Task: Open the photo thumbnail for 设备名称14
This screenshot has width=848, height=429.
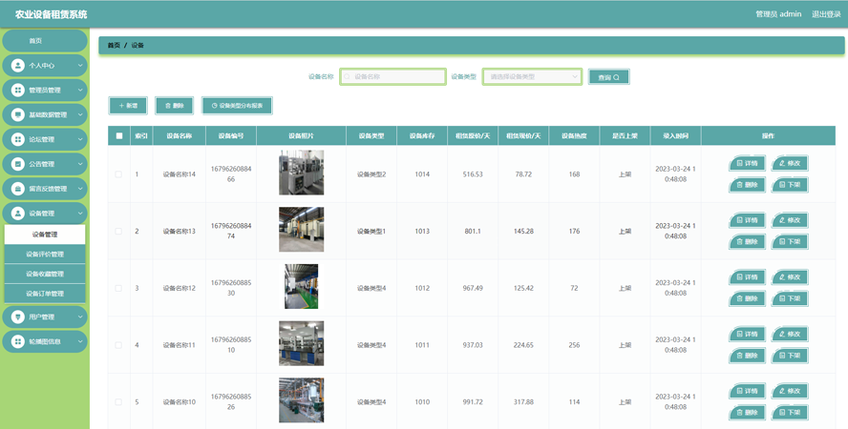Action: pyautogui.click(x=301, y=173)
